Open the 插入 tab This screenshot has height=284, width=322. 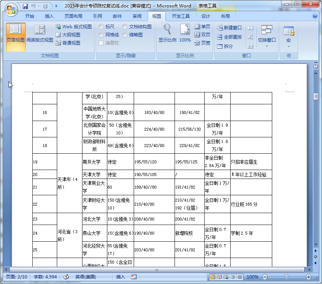pos(49,16)
